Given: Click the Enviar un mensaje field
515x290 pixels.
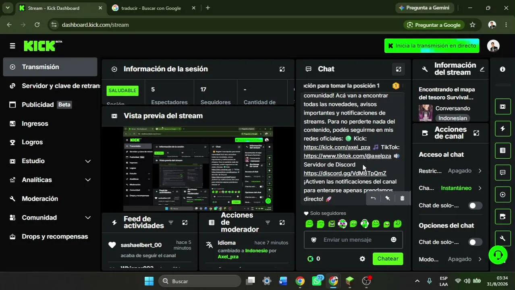Looking at the screenshot, I should [353, 240].
